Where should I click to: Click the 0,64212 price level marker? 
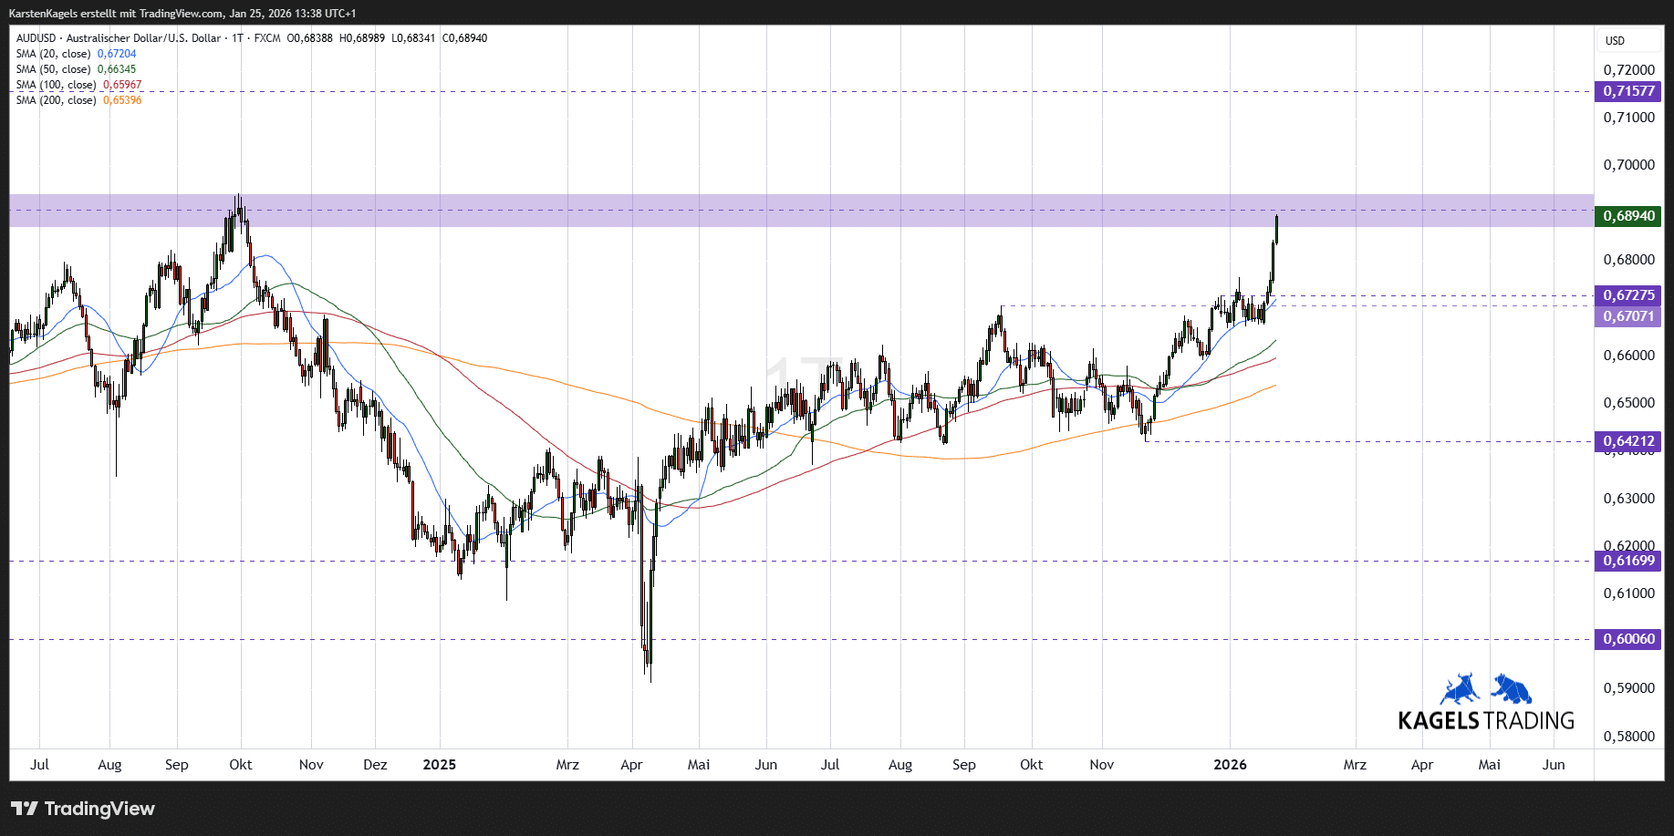(1627, 441)
